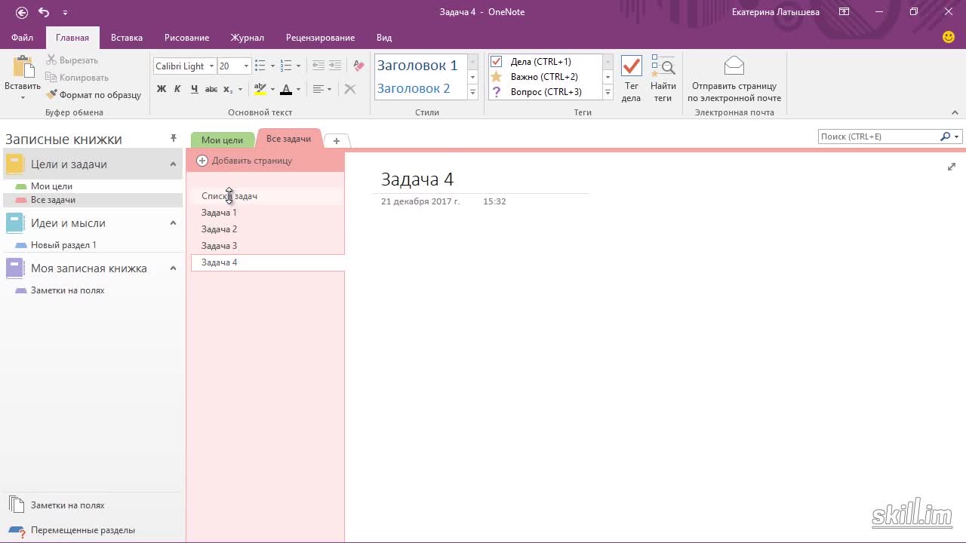This screenshot has width=966, height=543.
Task: Apply the black font color
Action: tap(286, 89)
